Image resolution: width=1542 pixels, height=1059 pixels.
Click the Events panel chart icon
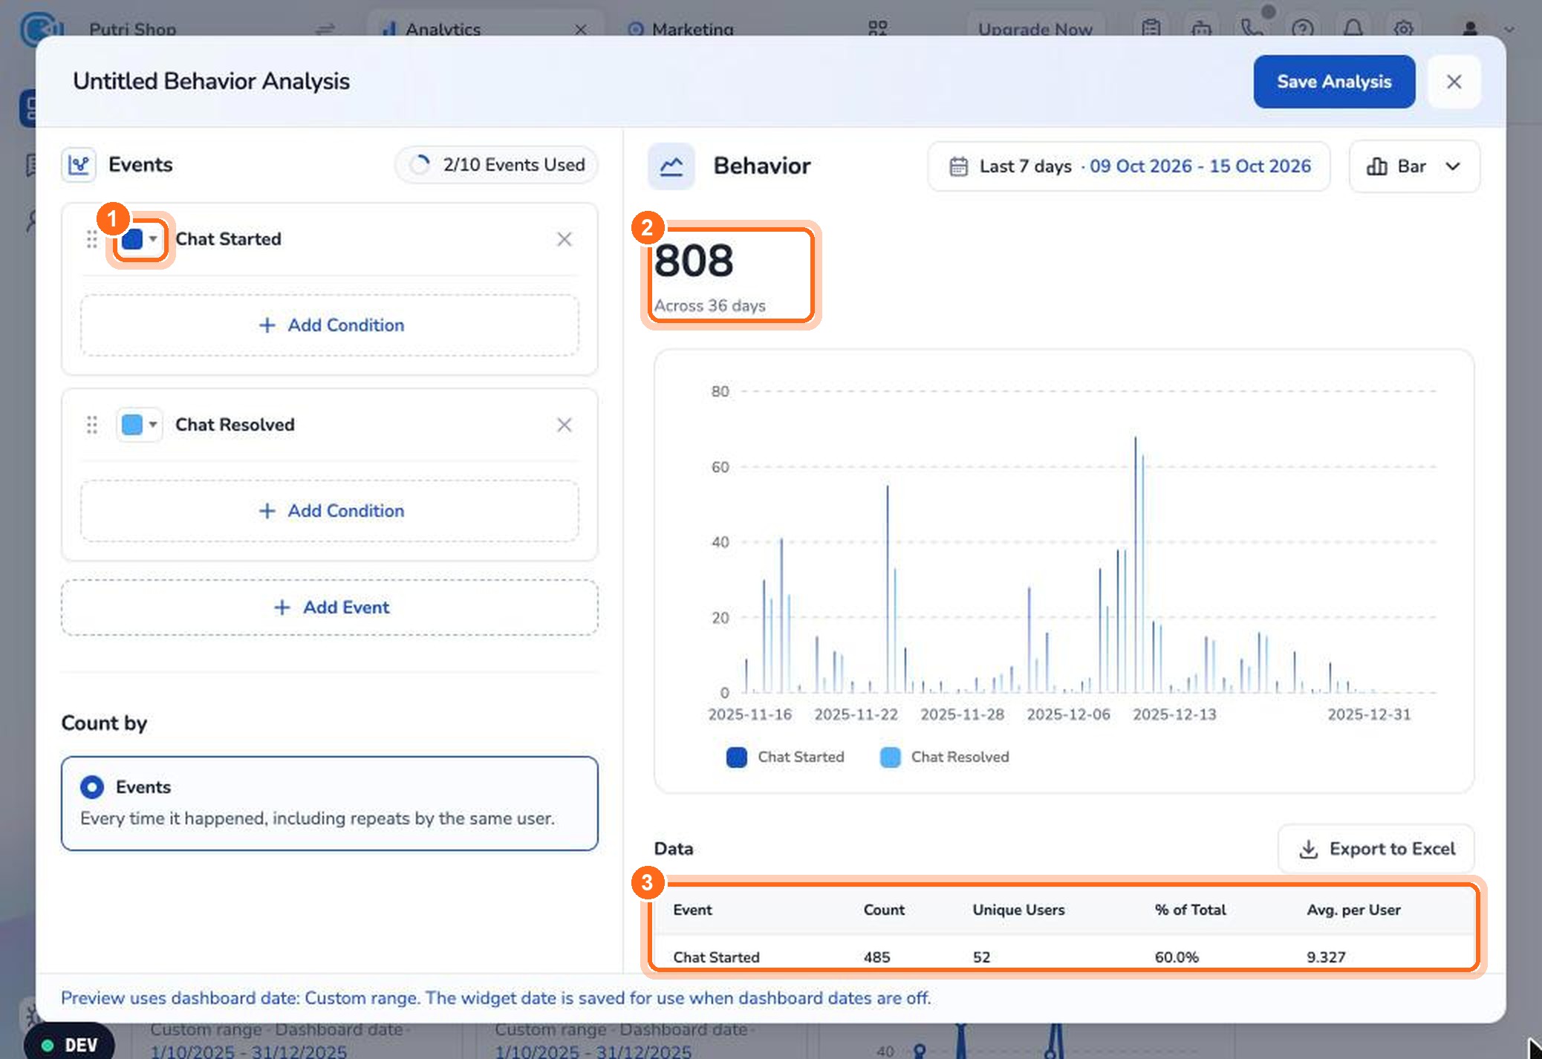pyautogui.click(x=79, y=165)
